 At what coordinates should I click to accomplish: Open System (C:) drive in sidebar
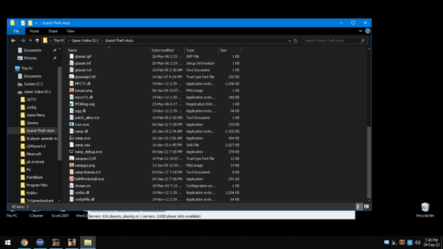(x=33, y=84)
